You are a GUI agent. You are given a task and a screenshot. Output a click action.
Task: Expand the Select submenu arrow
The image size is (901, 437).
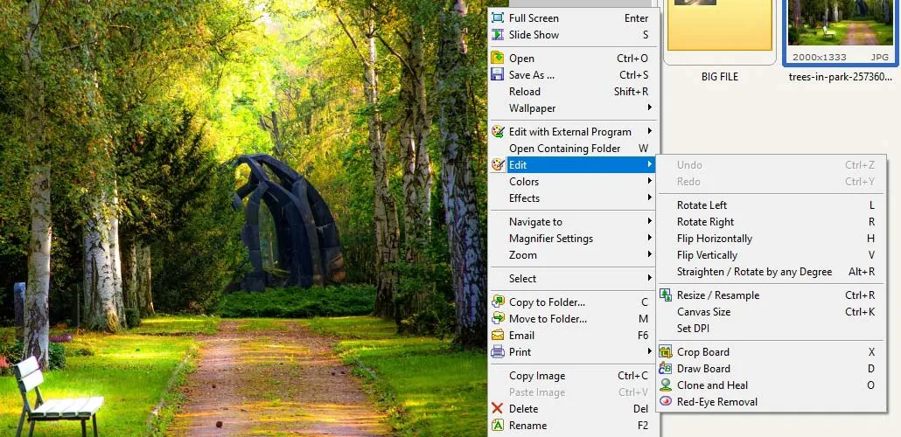tap(649, 279)
